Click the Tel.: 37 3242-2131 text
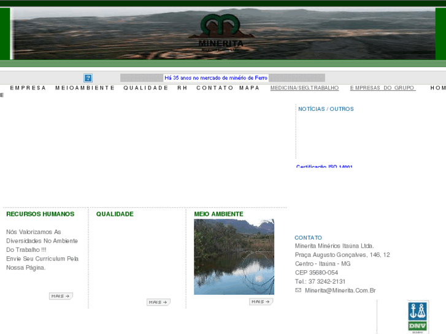The height and width of the screenshot is (334, 446). 320,281
